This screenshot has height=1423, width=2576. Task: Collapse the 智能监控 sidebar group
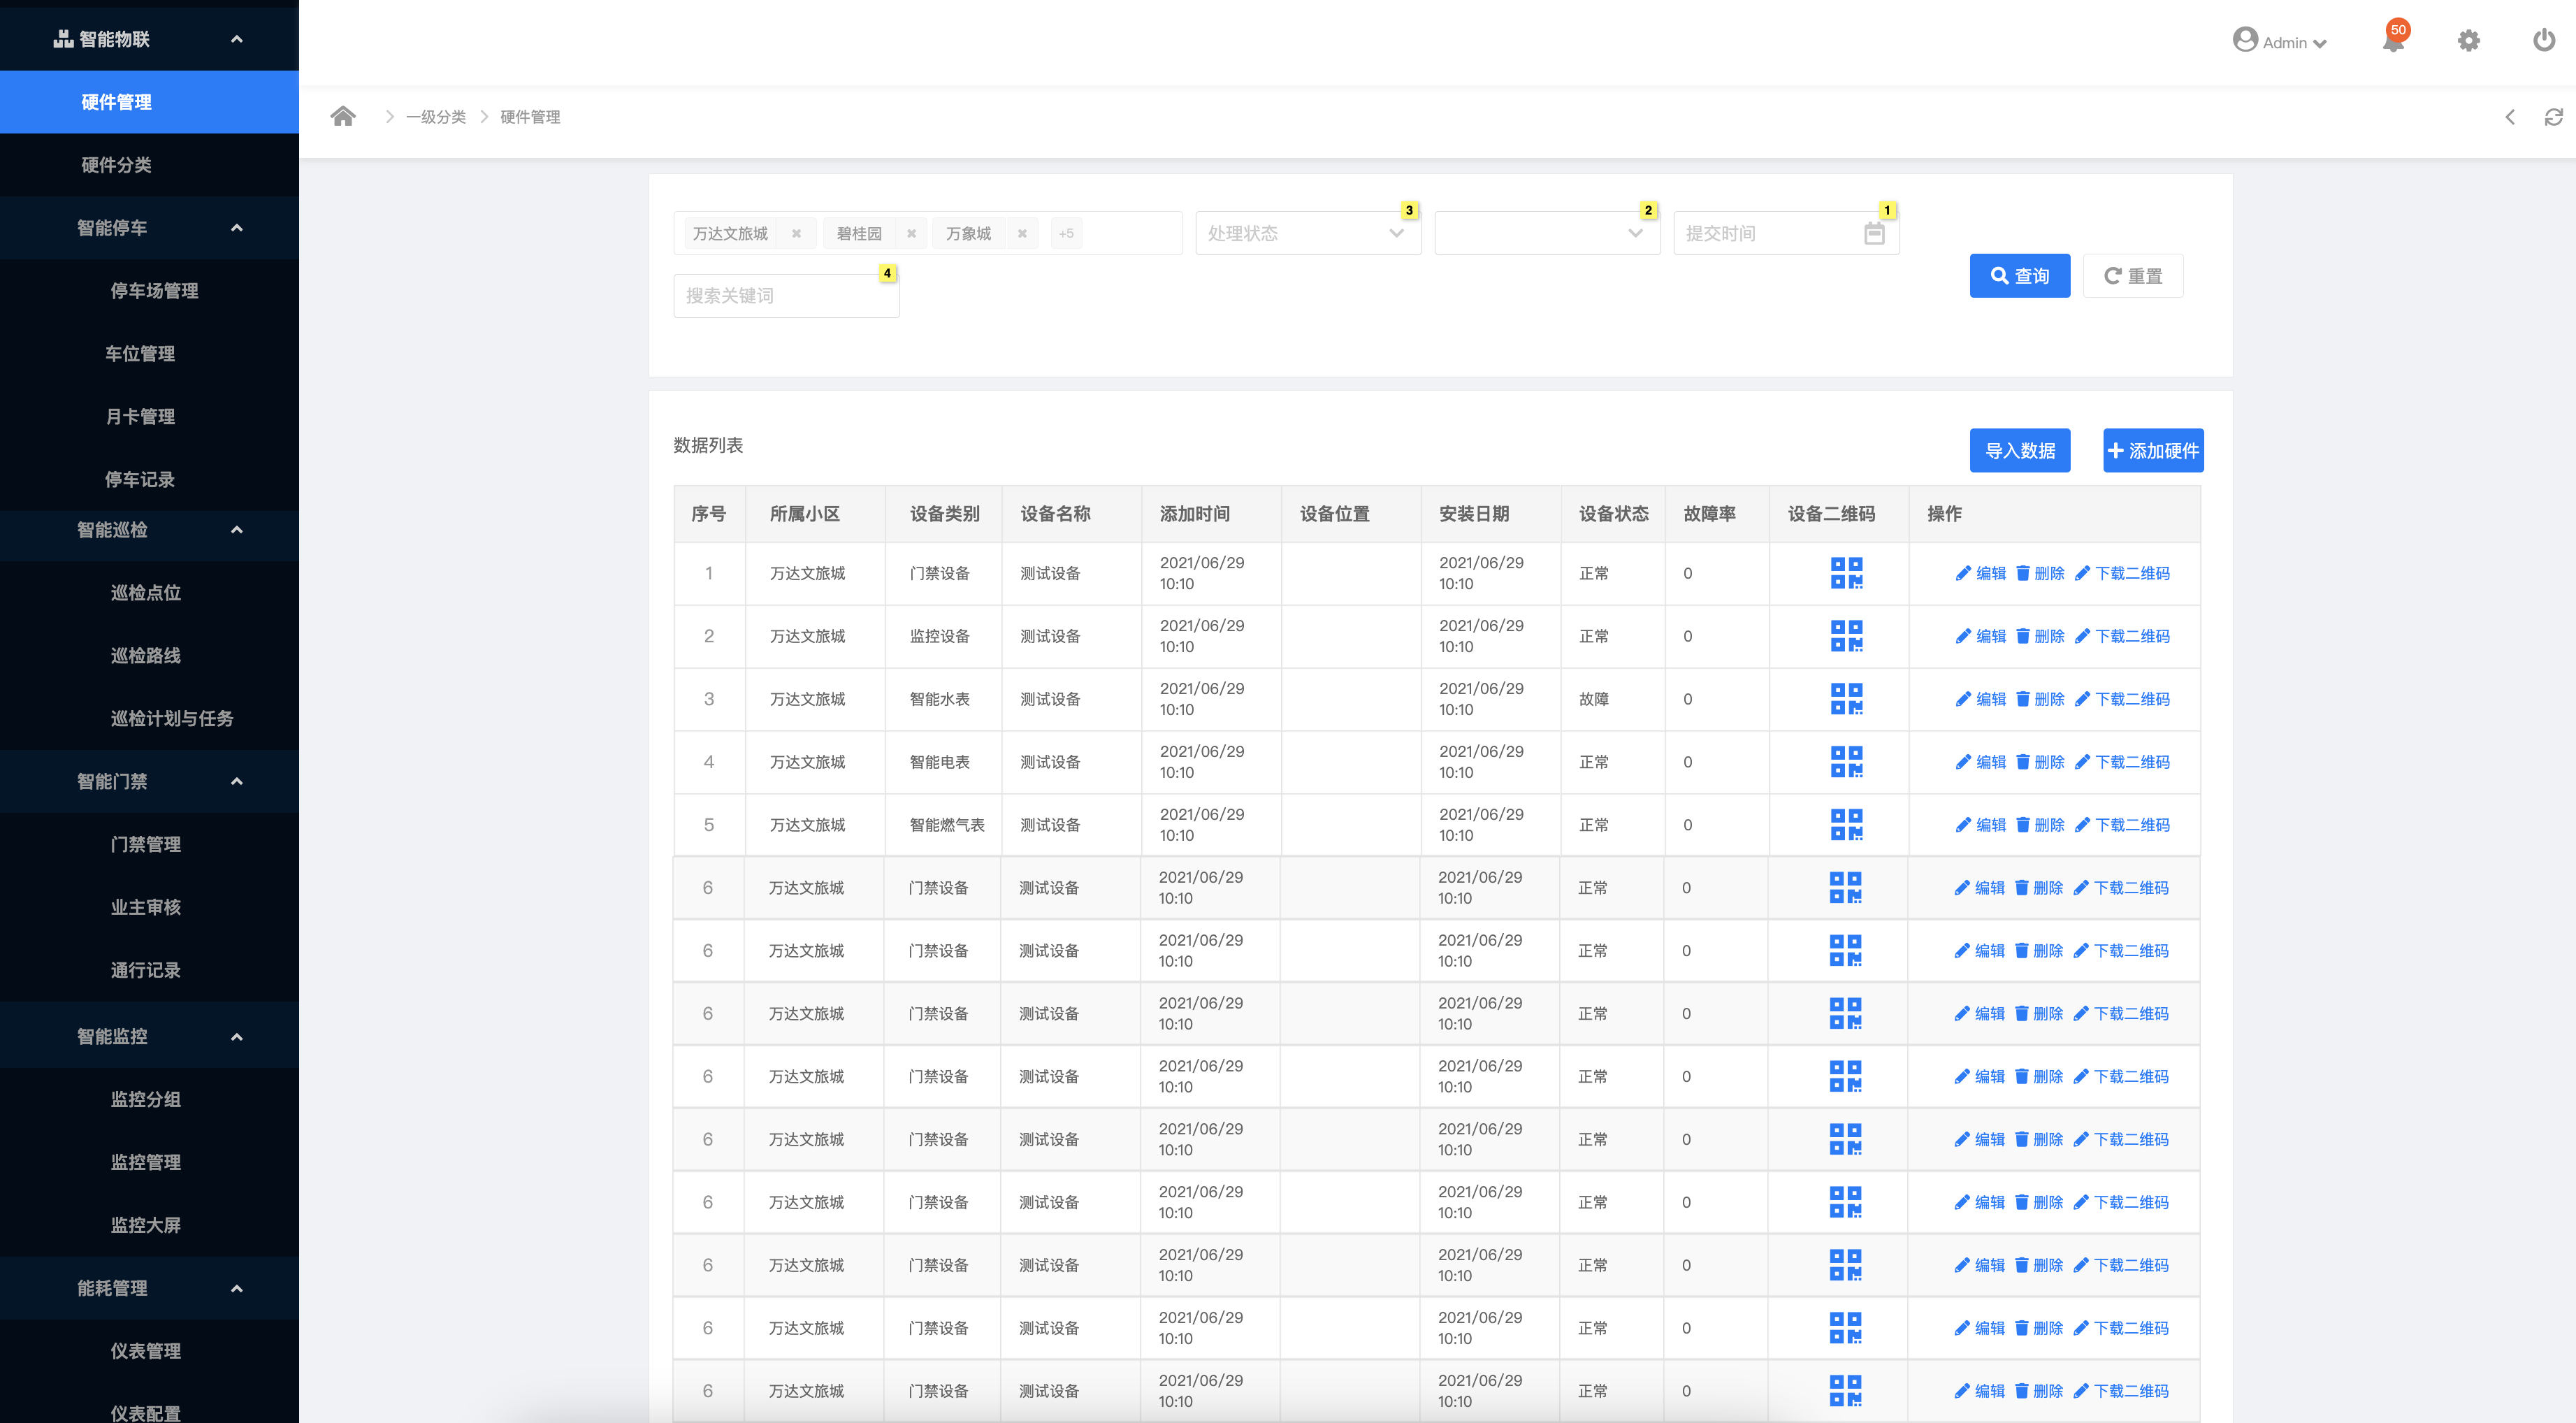pos(237,1037)
